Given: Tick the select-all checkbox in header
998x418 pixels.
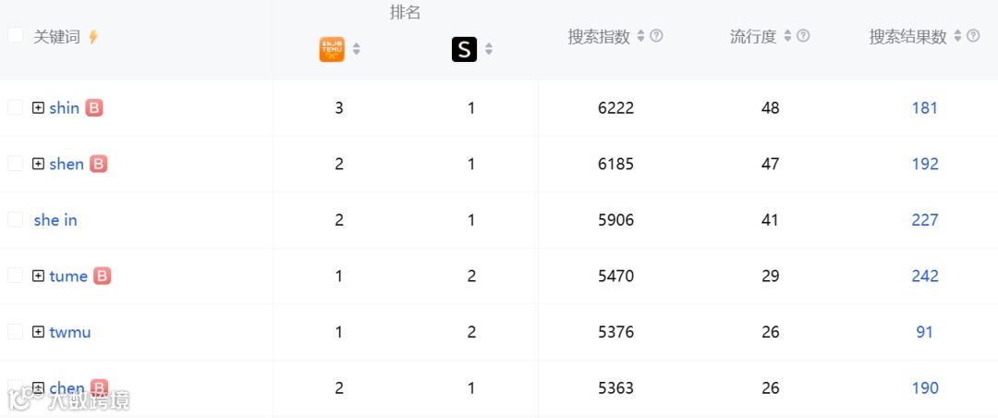Looking at the screenshot, I should click(x=16, y=35).
